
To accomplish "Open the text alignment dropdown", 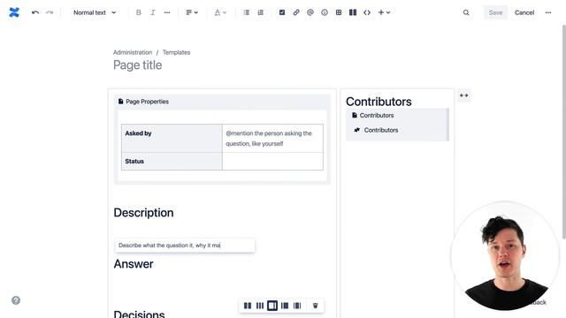I will [192, 12].
